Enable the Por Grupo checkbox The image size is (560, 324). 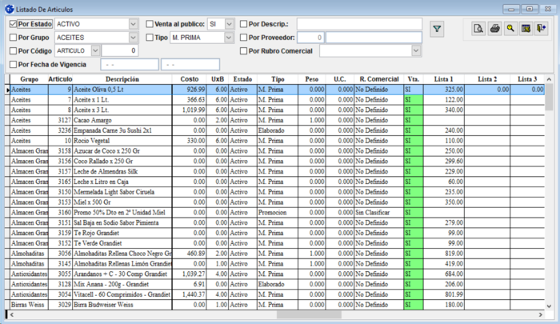pyautogui.click(x=14, y=38)
